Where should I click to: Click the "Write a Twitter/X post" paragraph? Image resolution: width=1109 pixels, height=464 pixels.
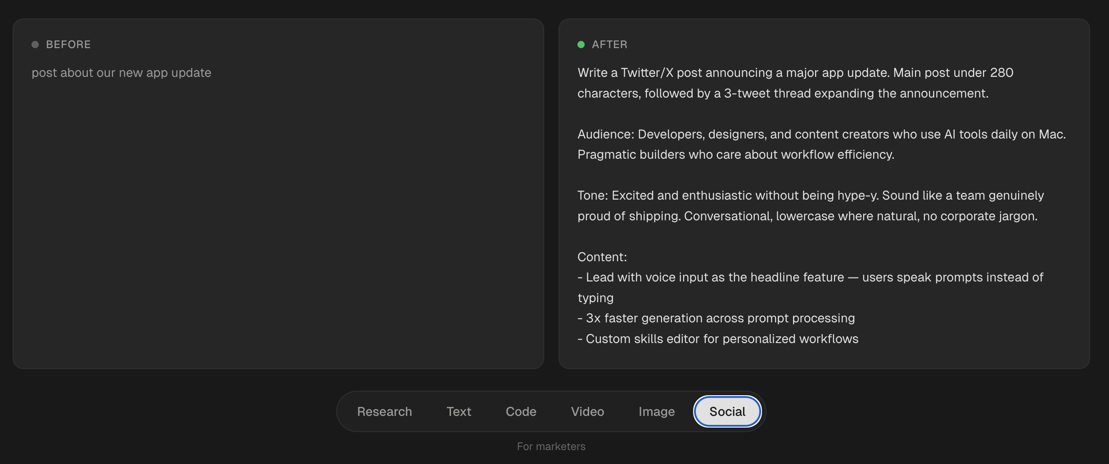[795, 83]
